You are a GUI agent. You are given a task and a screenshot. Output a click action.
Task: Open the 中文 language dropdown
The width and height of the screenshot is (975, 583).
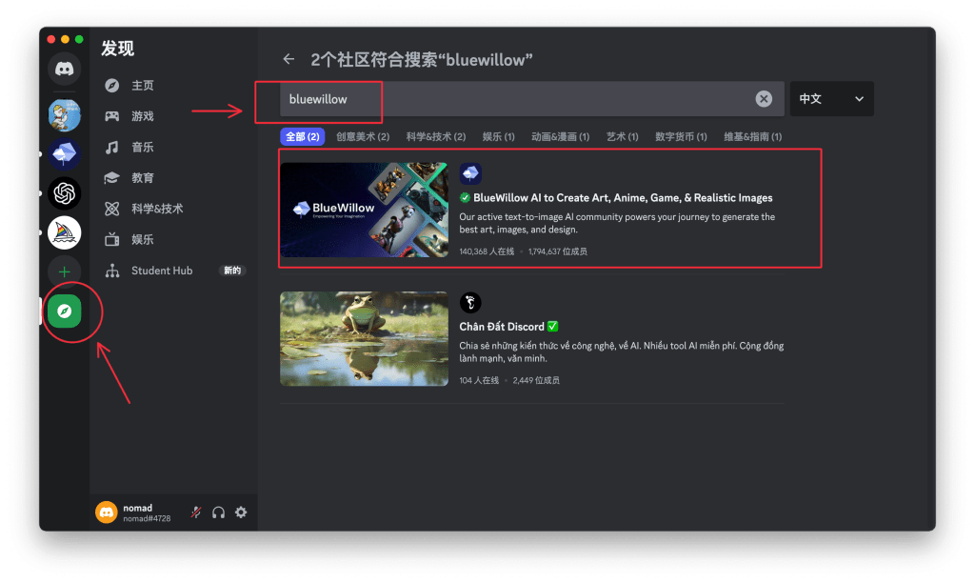[x=831, y=99]
